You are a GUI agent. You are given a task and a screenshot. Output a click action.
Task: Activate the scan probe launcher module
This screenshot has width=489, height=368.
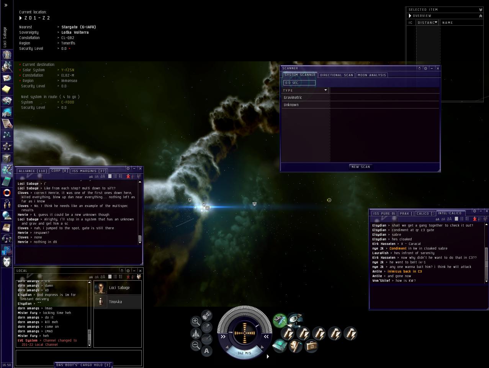[x=295, y=319]
